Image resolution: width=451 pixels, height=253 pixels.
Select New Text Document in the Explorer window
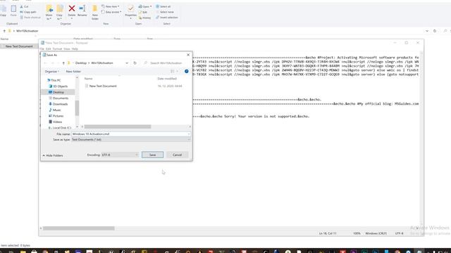pyautogui.click(x=19, y=46)
